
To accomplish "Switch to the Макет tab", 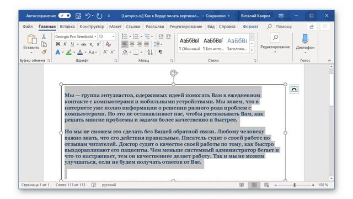I will pyautogui.click(x=115, y=27).
